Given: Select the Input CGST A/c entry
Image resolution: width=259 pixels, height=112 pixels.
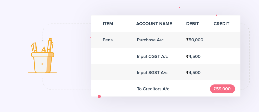Looking at the screenshot, I should point(152,56).
